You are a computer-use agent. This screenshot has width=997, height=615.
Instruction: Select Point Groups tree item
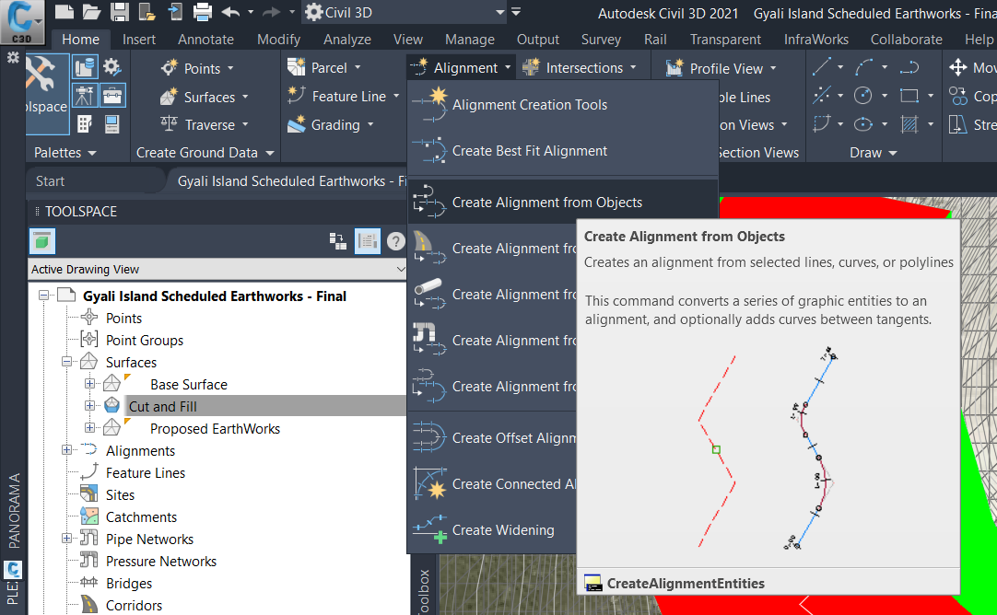click(x=145, y=341)
